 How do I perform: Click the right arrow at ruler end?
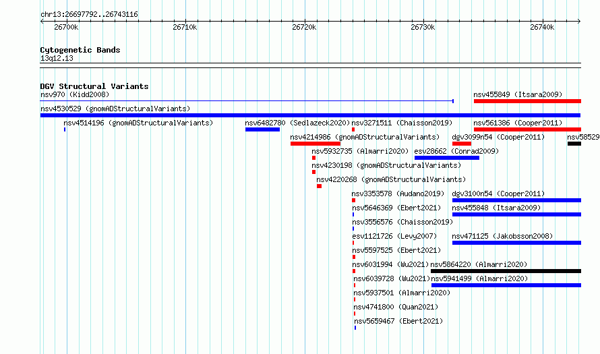[579, 21]
